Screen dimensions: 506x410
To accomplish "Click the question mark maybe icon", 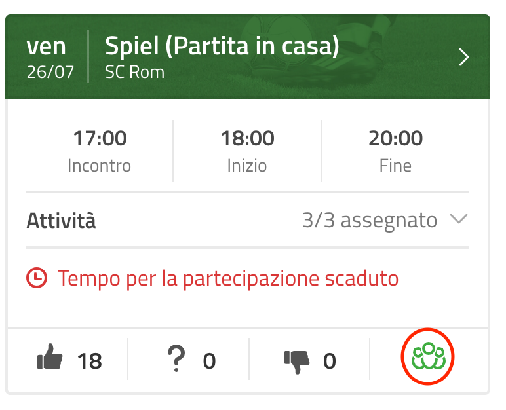I will [x=176, y=358].
